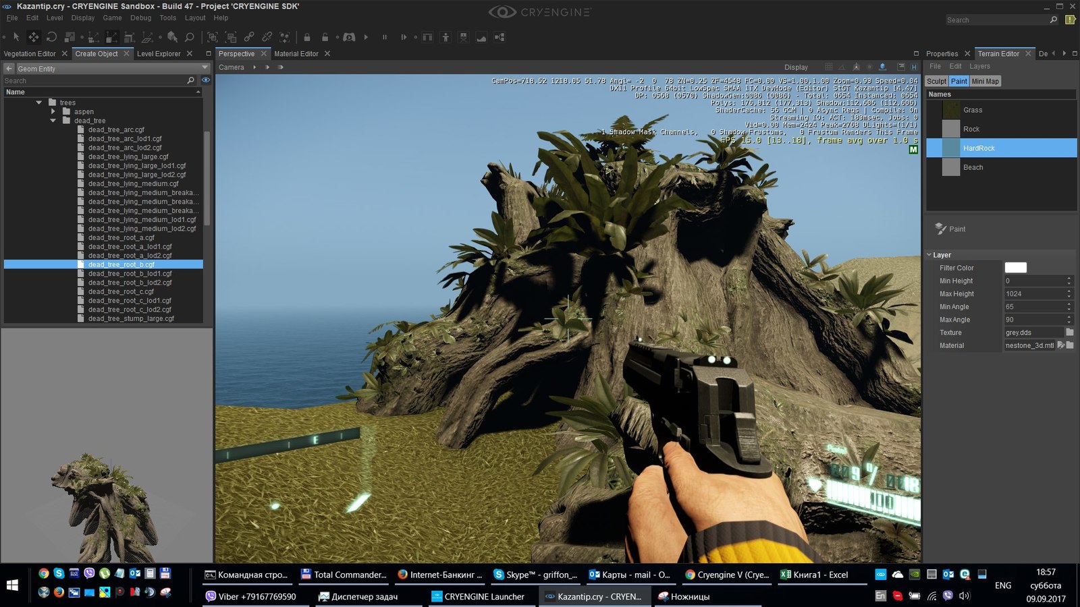Click the Paint brush tool icon
Screen dimensions: 1080x607
[x=941, y=229]
